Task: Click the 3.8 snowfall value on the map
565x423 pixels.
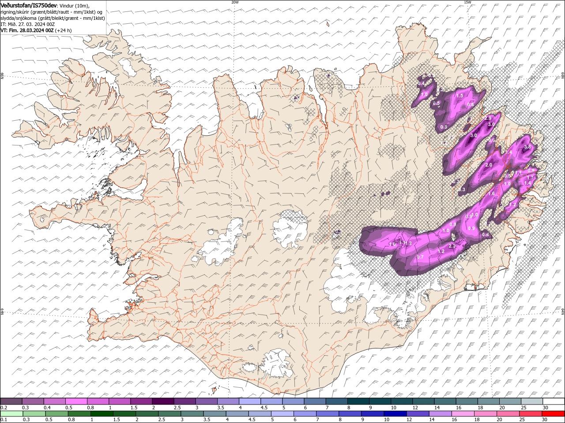Action: tap(527, 147)
